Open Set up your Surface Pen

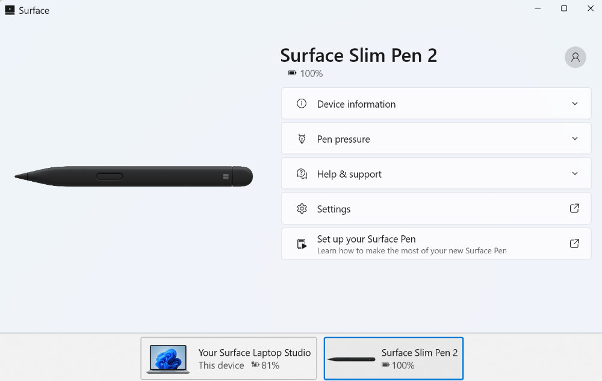(436, 244)
